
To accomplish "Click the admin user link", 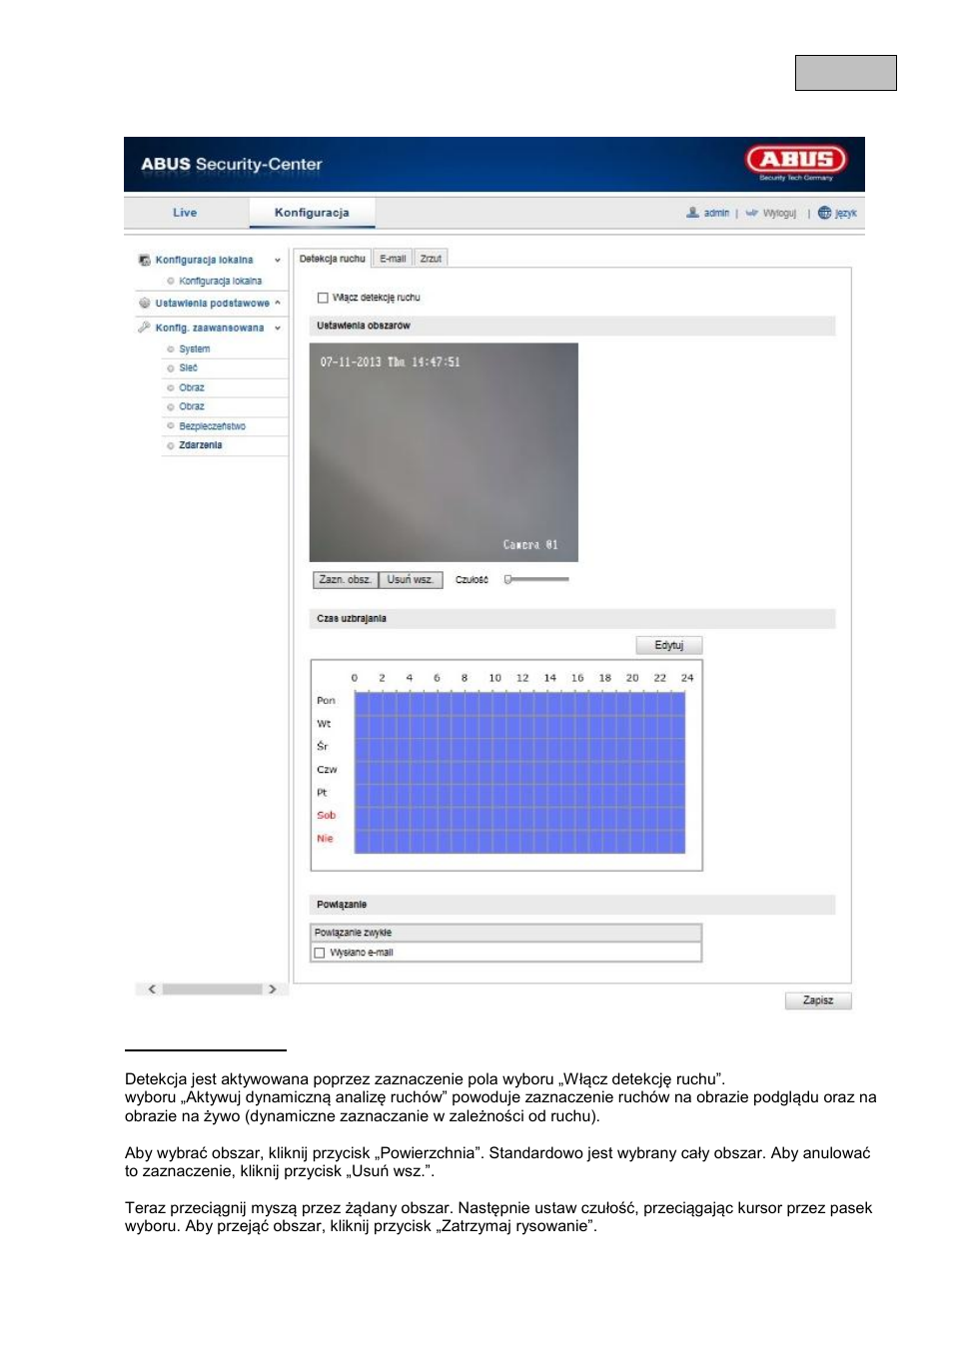I will (x=716, y=213).
